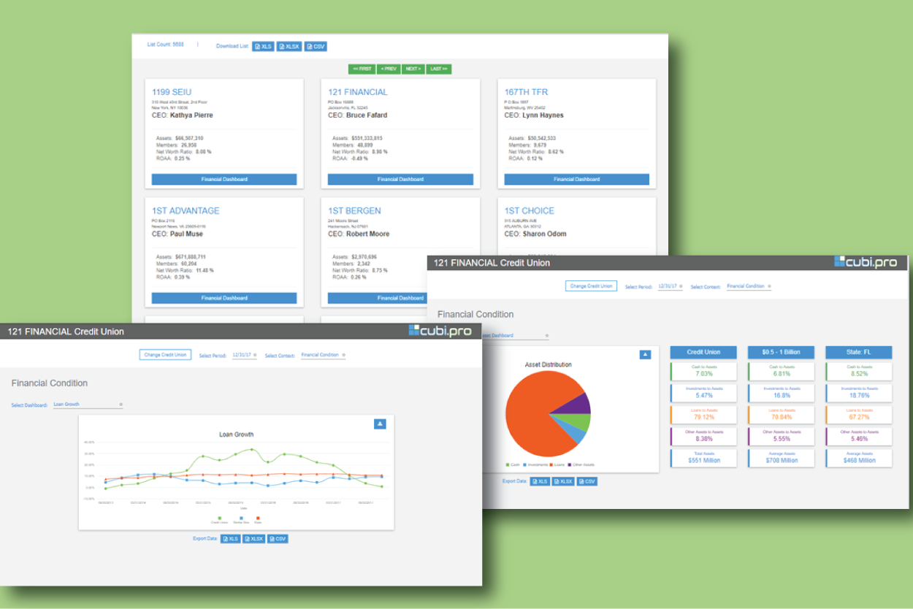Download credit union list as XLSX
Image resolution: width=913 pixels, height=609 pixels.
click(289, 46)
